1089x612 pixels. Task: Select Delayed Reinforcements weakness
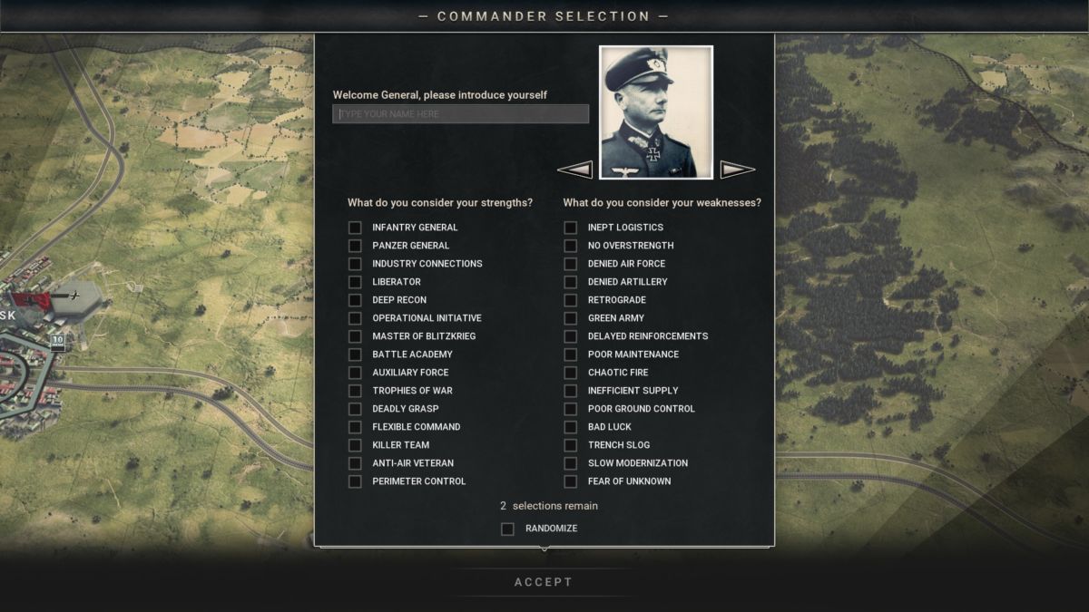571,336
